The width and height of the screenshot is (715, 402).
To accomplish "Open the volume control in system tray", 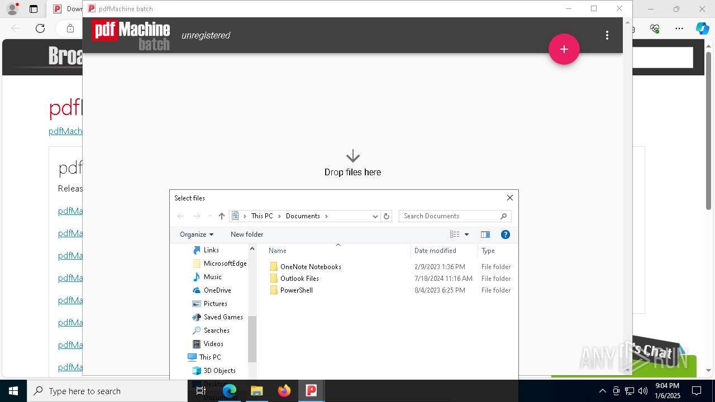I will pos(643,391).
